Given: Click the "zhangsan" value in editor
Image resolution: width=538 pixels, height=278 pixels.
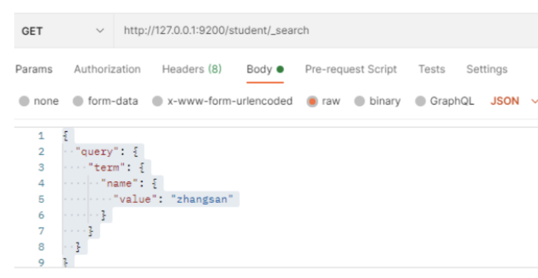Looking at the screenshot, I should click(204, 199).
